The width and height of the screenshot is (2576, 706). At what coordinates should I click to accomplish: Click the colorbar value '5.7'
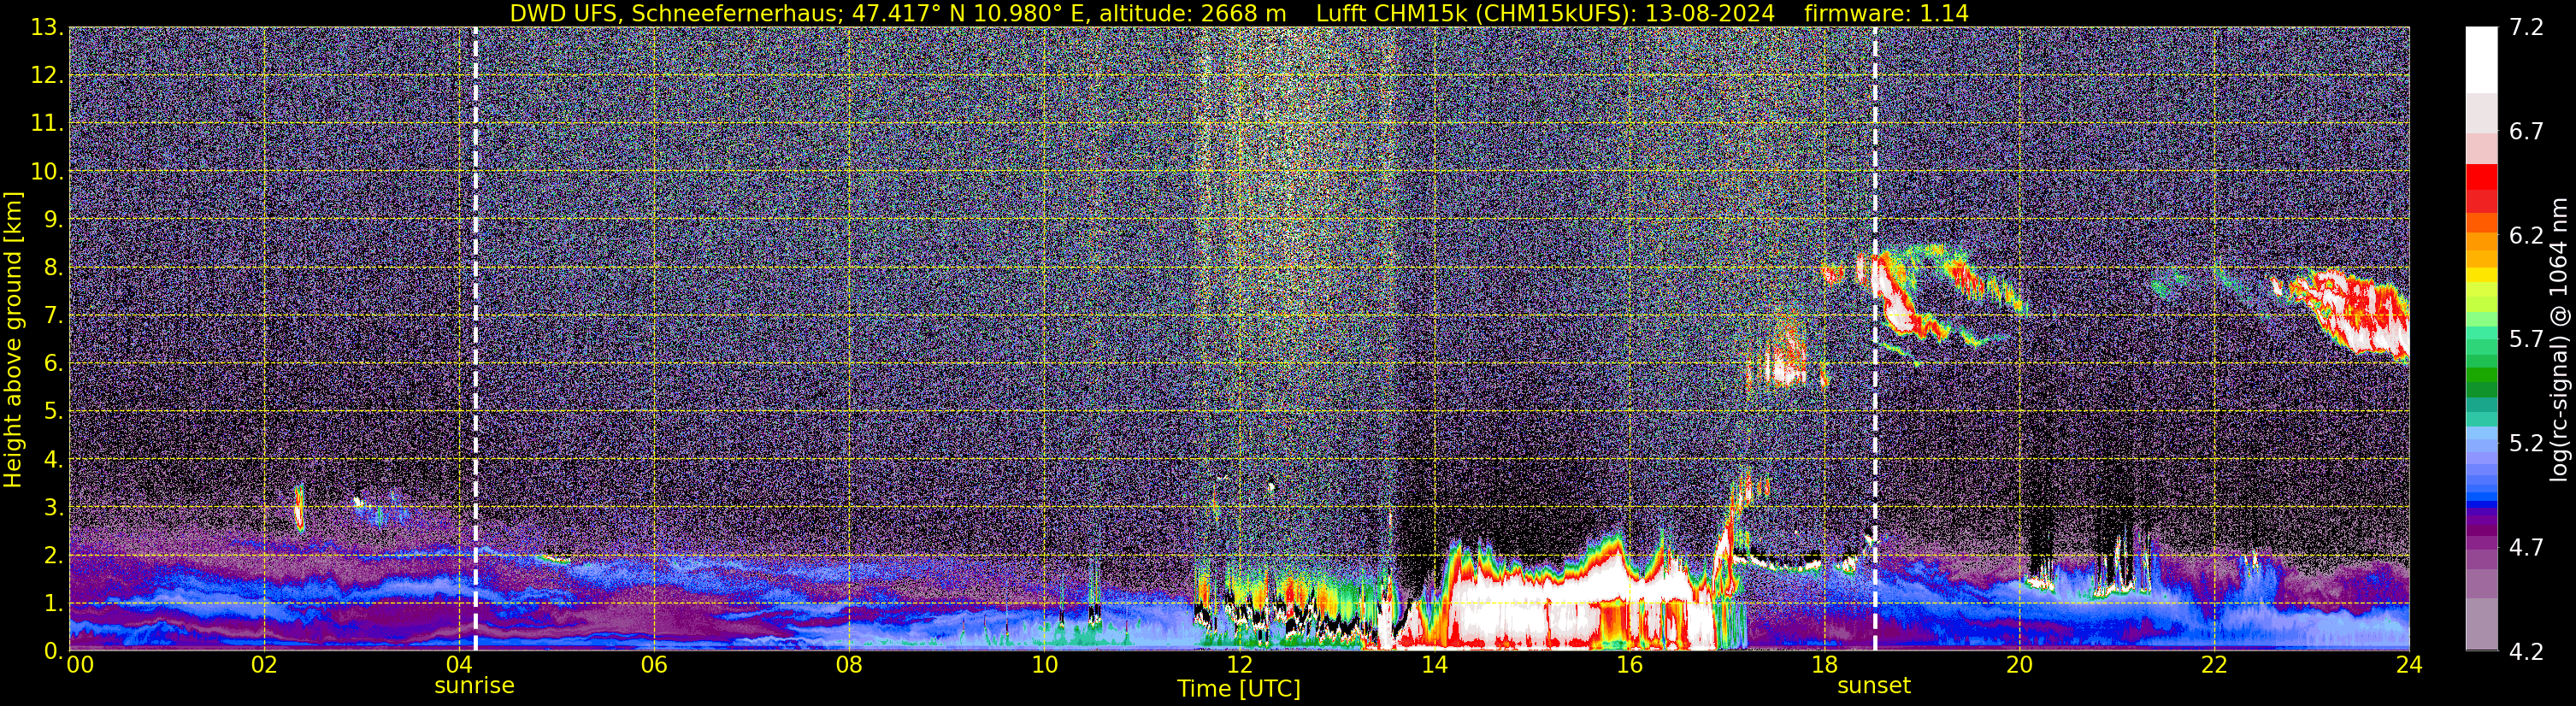click(2526, 340)
